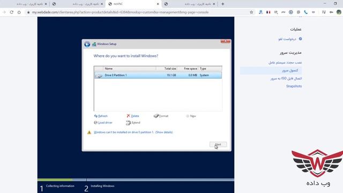Click the back arrow in Windows Setup
Screen dimensions: 343x193
87,44
